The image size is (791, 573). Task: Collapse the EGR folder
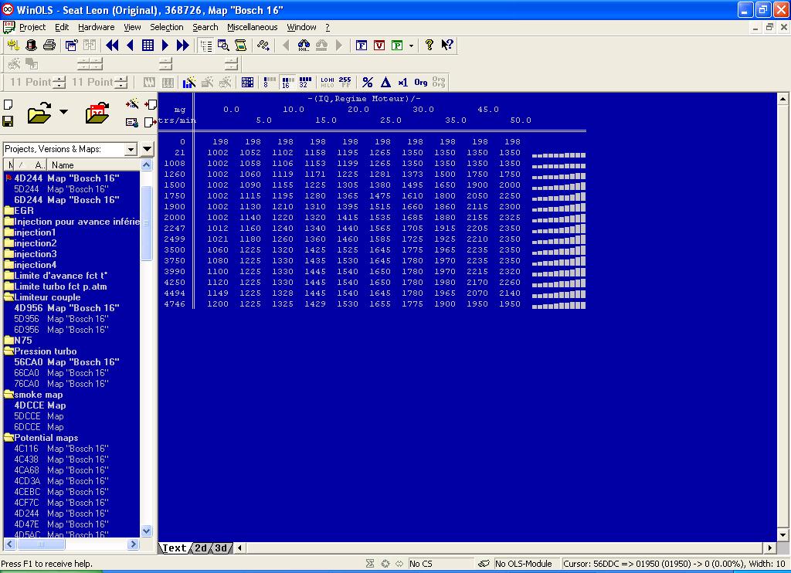9,211
